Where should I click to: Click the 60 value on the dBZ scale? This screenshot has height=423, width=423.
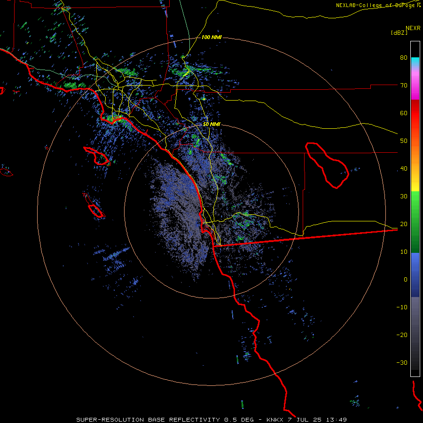404,113
